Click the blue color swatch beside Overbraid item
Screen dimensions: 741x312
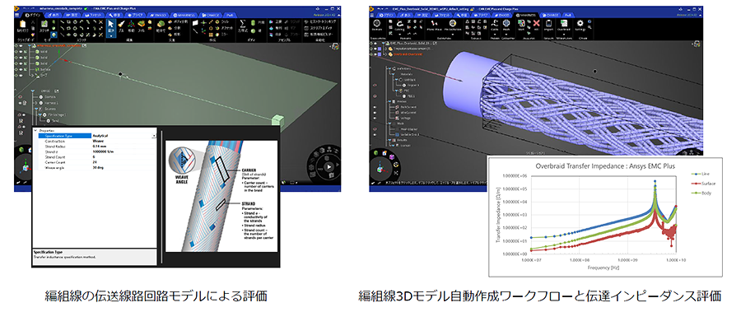[x=380, y=54]
